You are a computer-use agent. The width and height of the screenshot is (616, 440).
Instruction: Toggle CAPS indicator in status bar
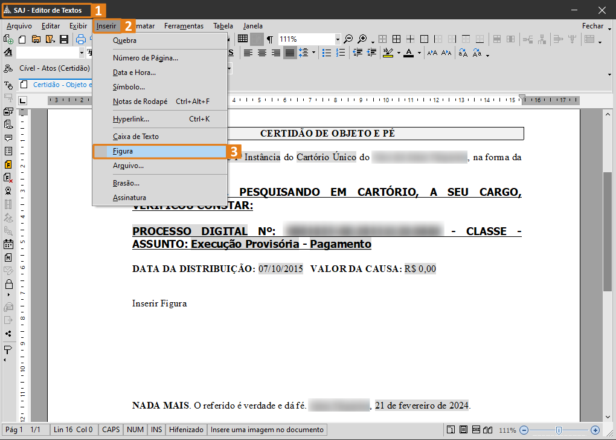click(111, 430)
